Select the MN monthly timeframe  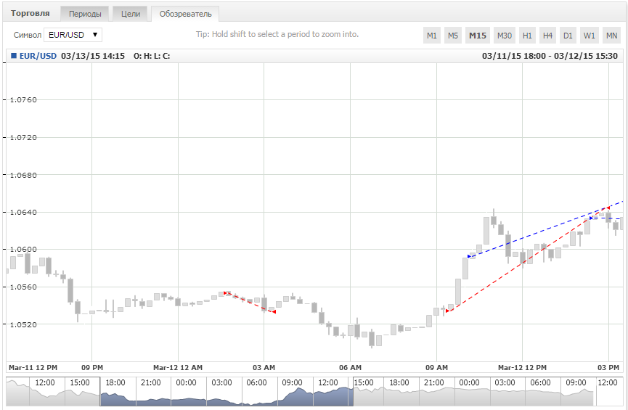click(611, 36)
